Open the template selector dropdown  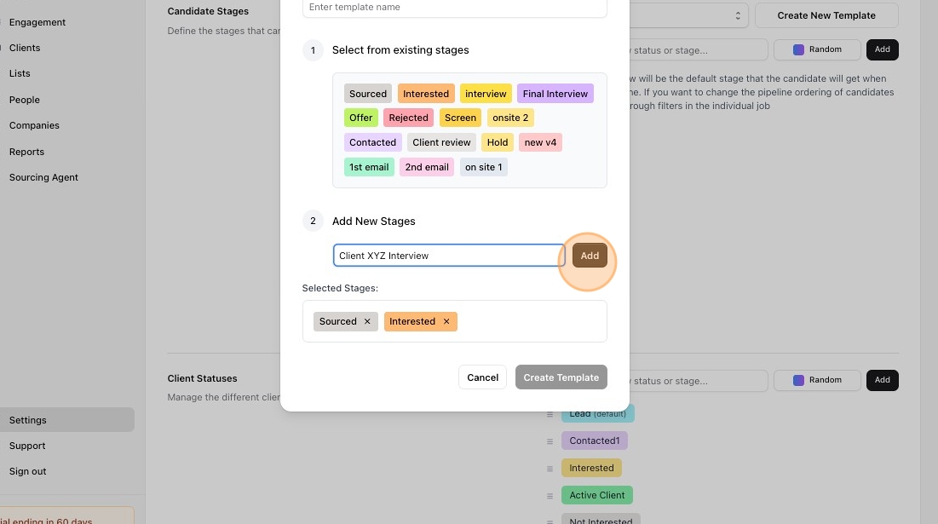688,15
